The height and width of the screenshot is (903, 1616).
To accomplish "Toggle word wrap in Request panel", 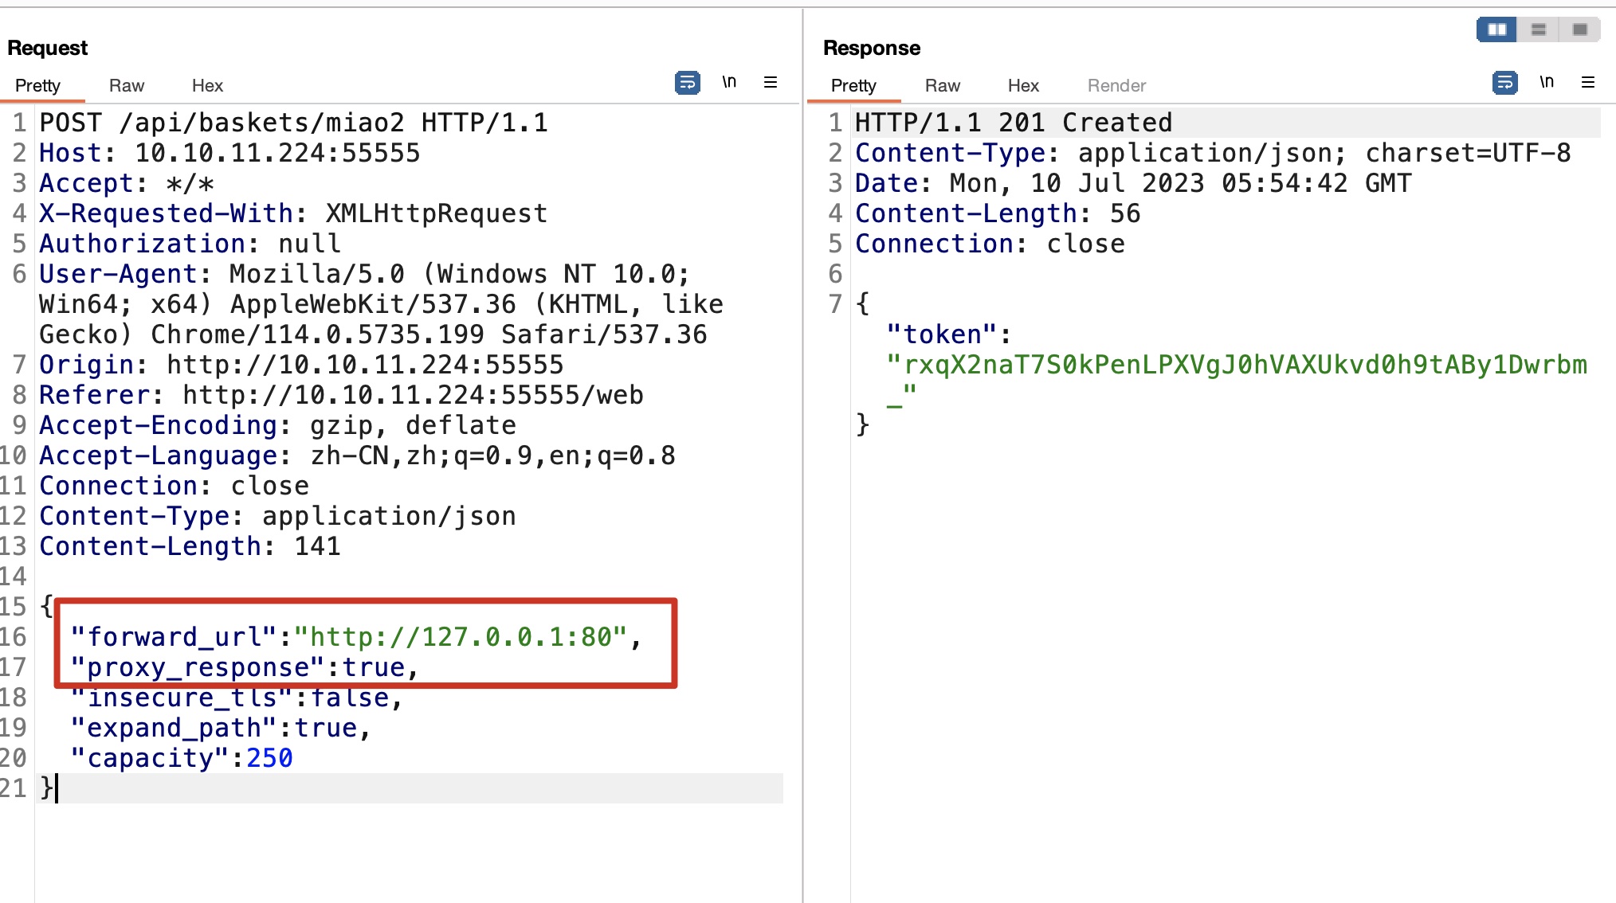I will coord(687,83).
